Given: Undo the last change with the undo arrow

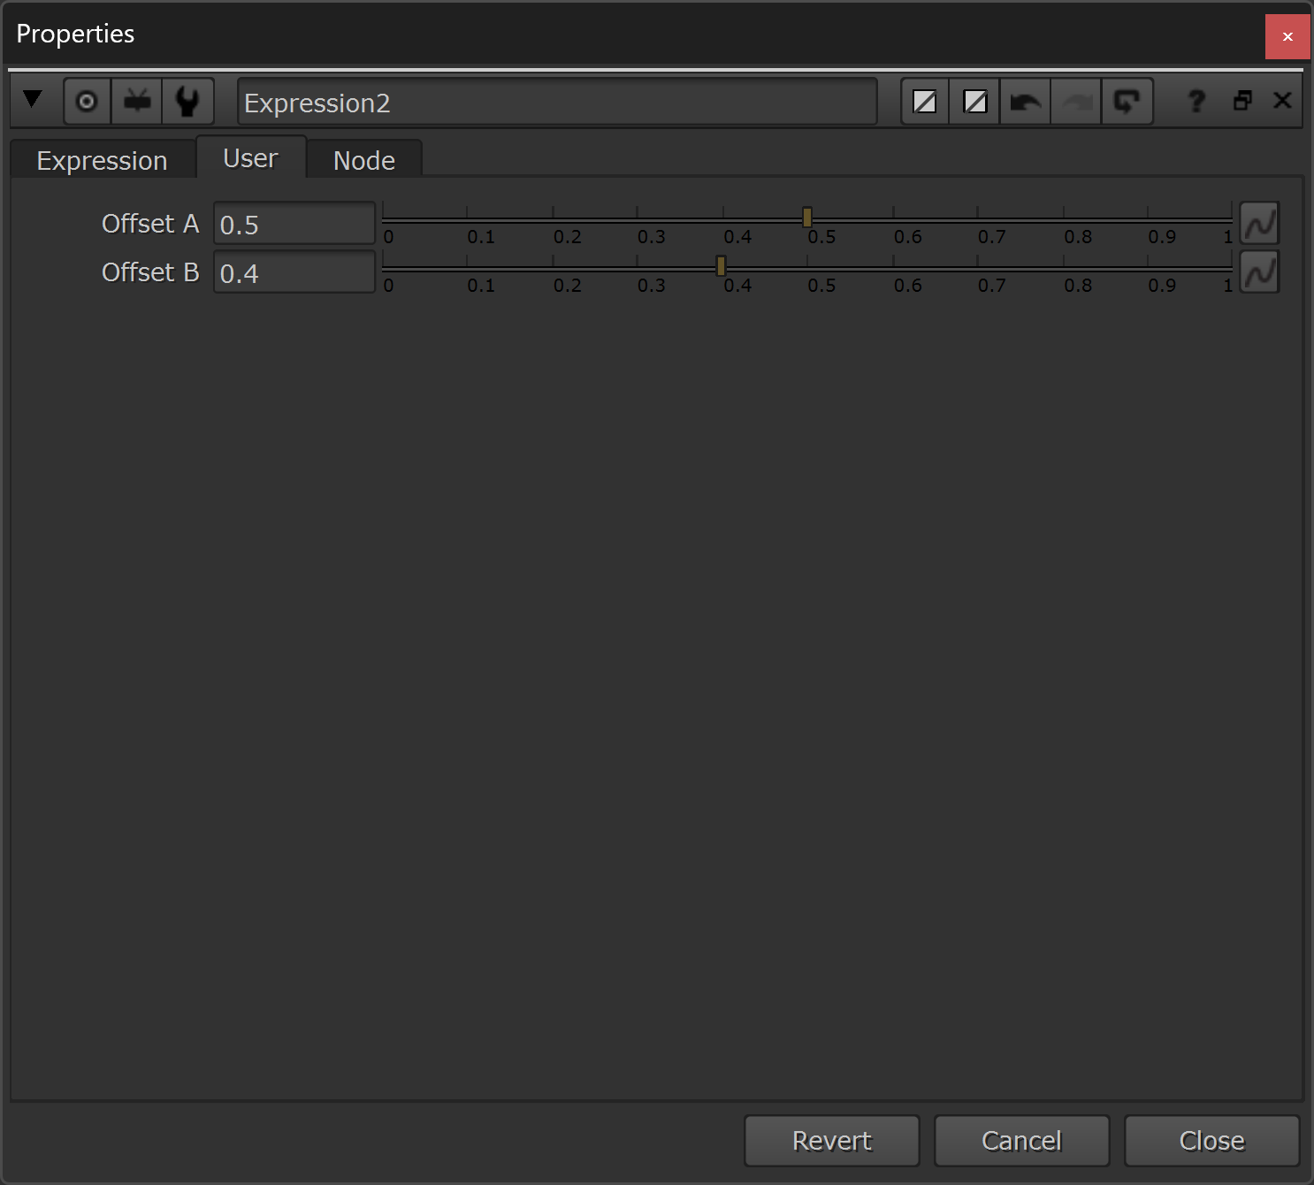Looking at the screenshot, I should click(x=1025, y=102).
